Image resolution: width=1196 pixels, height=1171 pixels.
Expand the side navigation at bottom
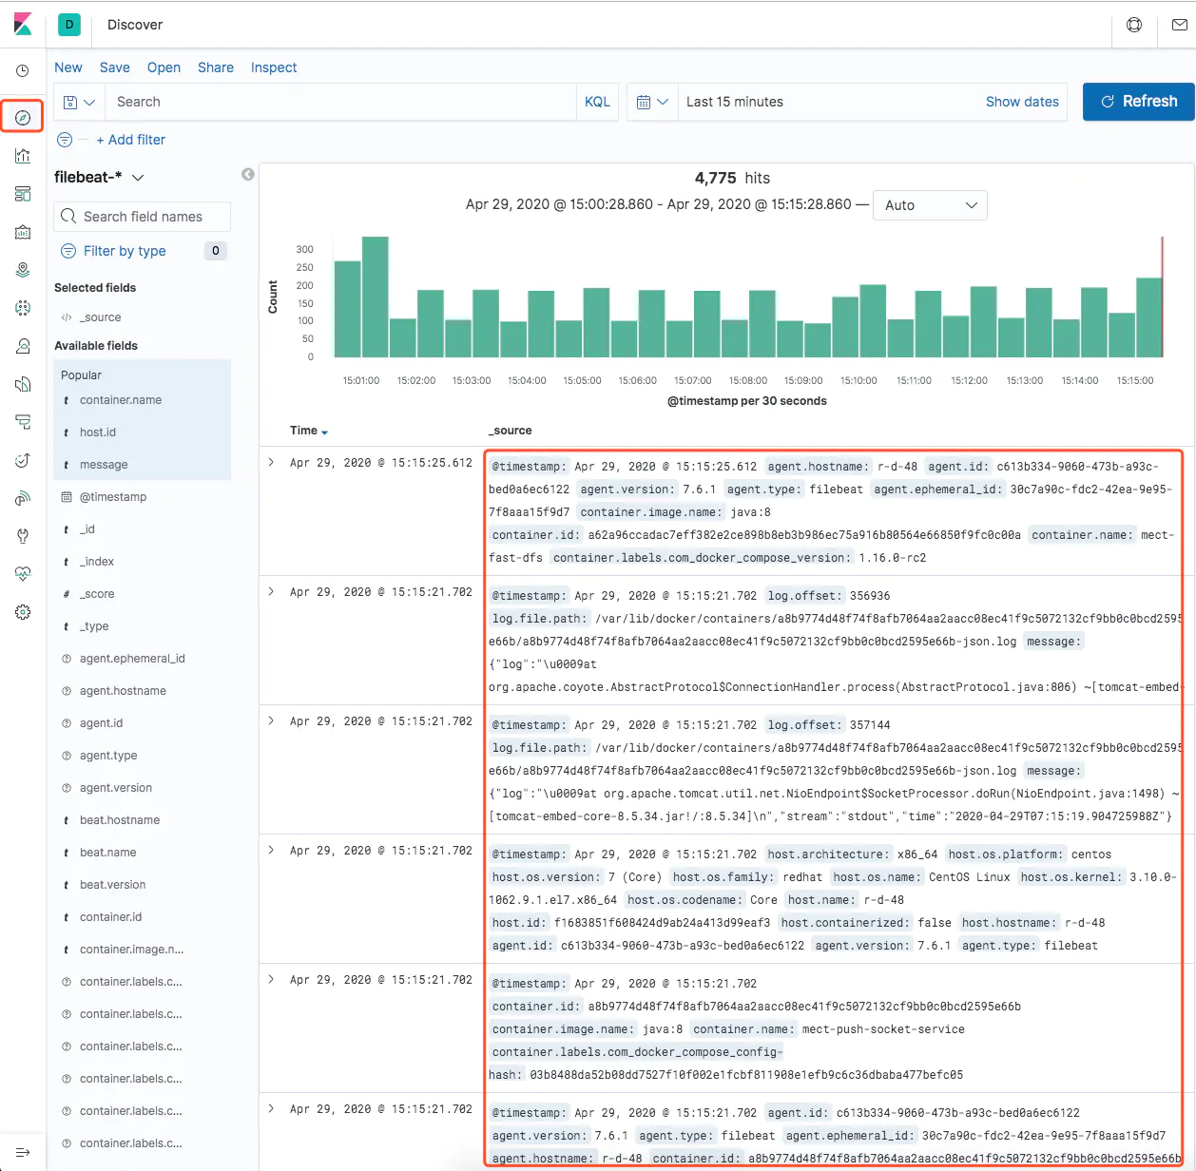pyautogui.click(x=23, y=1152)
